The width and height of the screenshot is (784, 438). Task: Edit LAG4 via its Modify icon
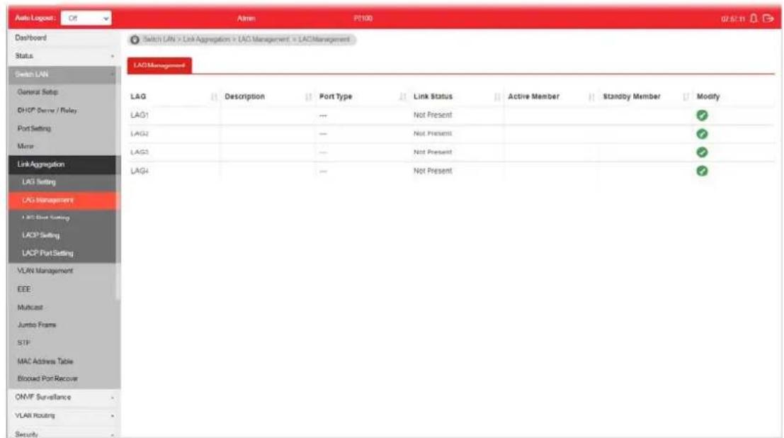[x=702, y=171]
